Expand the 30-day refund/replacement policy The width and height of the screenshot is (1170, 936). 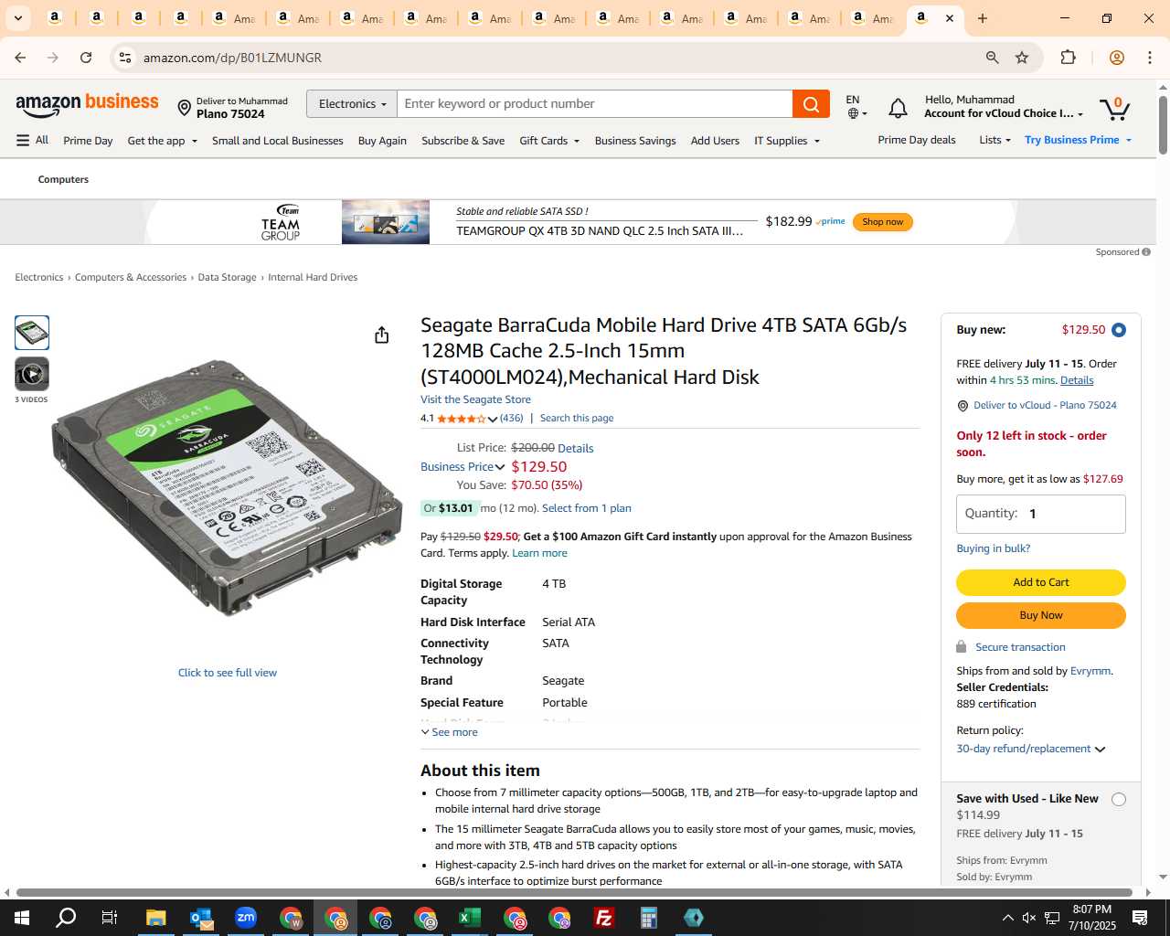click(1031, 749)
